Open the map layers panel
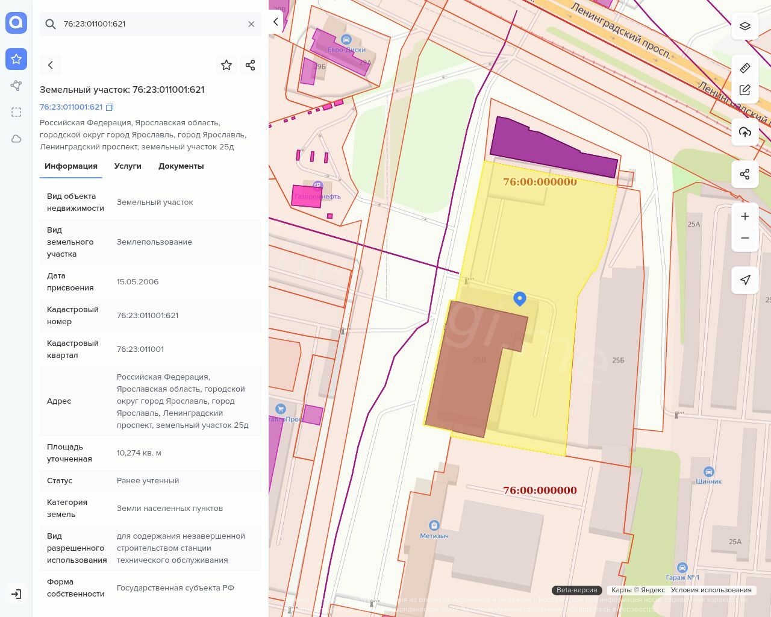The height and width of the screenshot is (617, 771). 744,27
